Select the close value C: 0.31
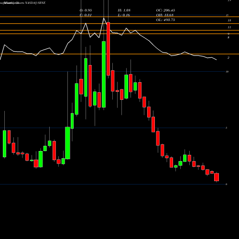 [x=86, y=15]
